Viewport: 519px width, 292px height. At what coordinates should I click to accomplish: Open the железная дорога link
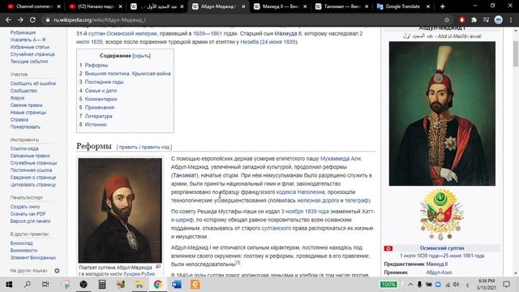pos(318,200)
